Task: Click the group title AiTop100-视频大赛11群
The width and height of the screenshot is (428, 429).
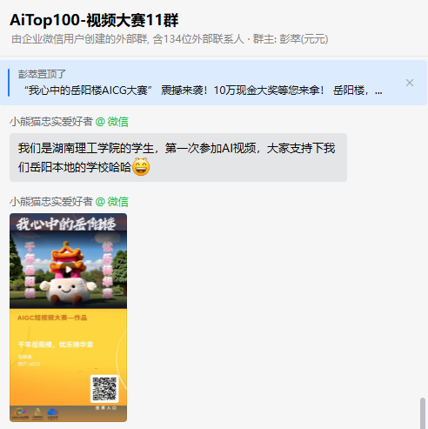Action: point(94,20)
